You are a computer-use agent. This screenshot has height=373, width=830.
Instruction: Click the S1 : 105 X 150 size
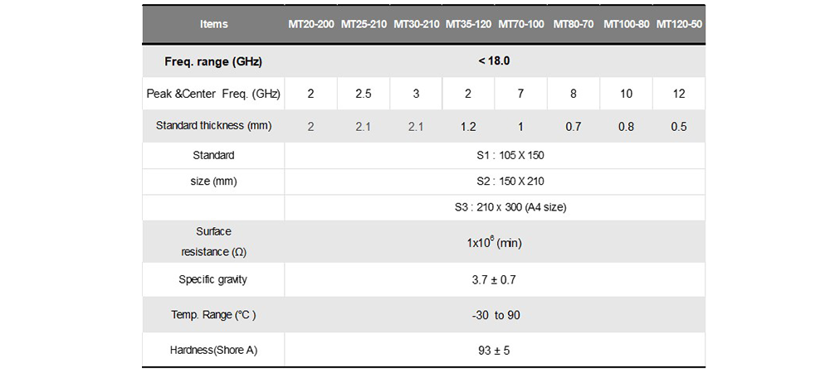495,155
